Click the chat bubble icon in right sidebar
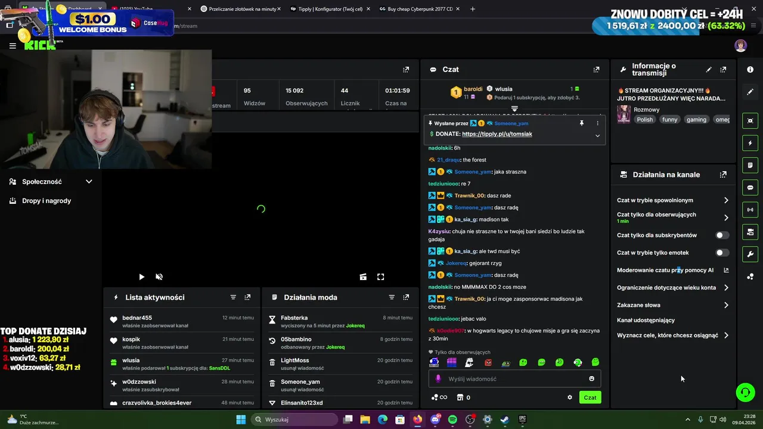Screen dimensions: 763x429 click(750, 188)
